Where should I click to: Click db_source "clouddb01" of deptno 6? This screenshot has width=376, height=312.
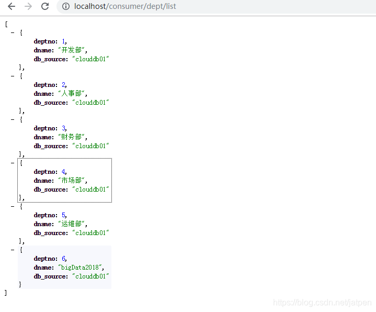point(90,276)
